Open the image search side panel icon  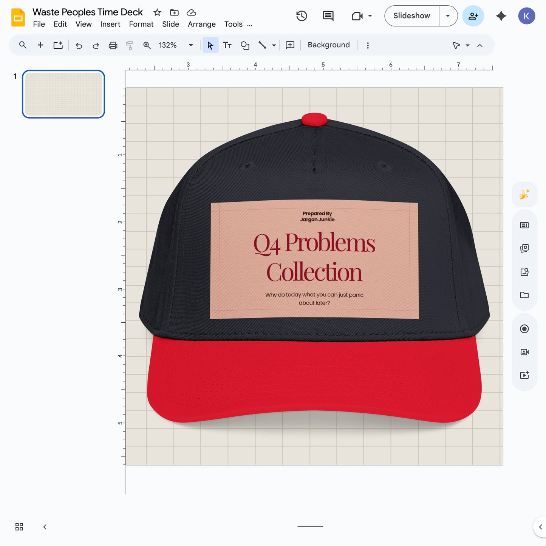(524, 272)
